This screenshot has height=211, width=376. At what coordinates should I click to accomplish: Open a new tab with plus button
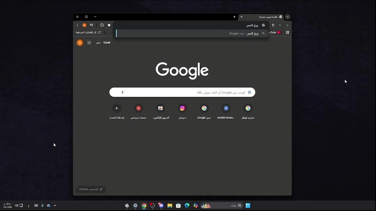tap(234, 17)
